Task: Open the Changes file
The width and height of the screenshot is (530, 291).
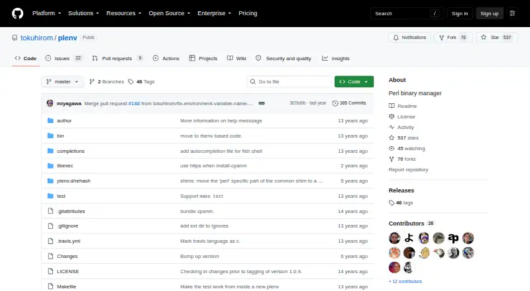Action: point(68,256)
